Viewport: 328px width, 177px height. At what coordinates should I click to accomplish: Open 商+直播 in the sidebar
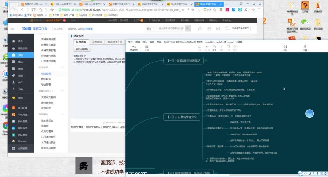point(20,108)
